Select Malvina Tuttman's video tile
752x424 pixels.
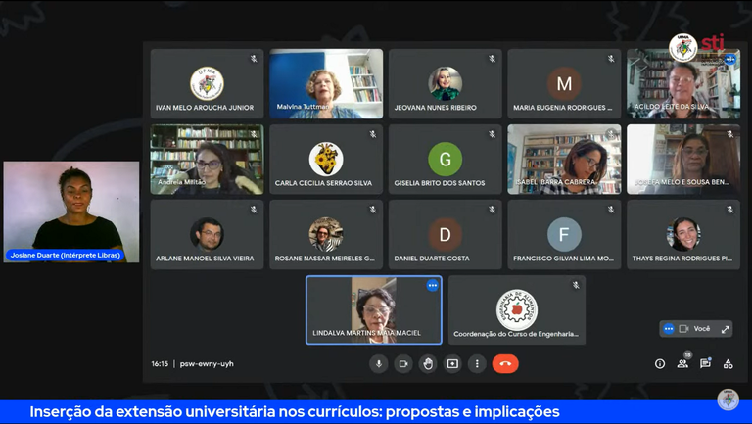(x=326, y=83)
